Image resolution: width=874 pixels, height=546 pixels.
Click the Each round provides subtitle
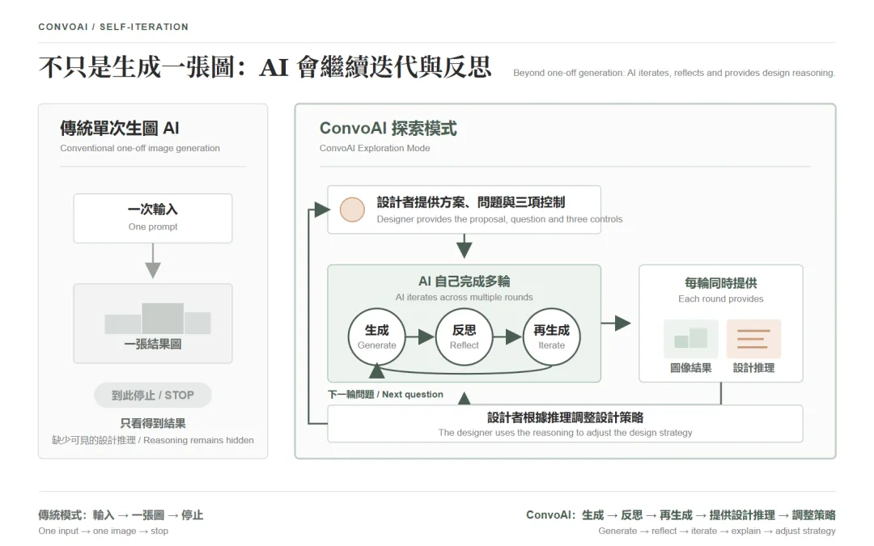point(721,299)
